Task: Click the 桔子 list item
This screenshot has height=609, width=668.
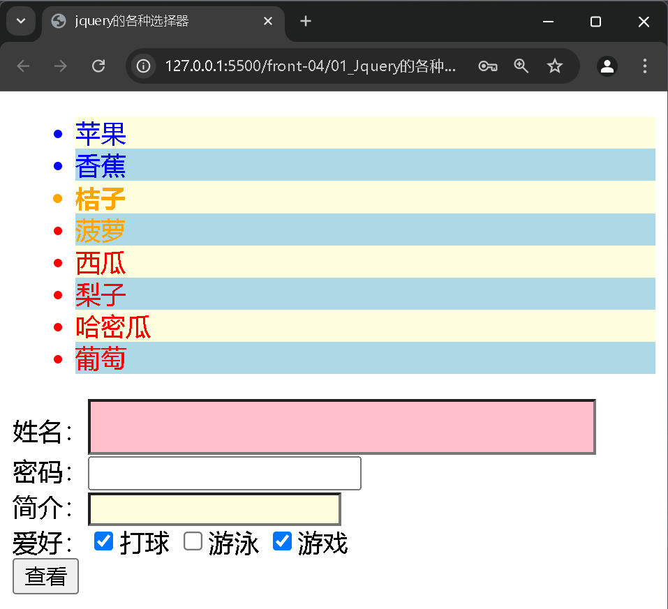Action: click(x=365, y=197)
